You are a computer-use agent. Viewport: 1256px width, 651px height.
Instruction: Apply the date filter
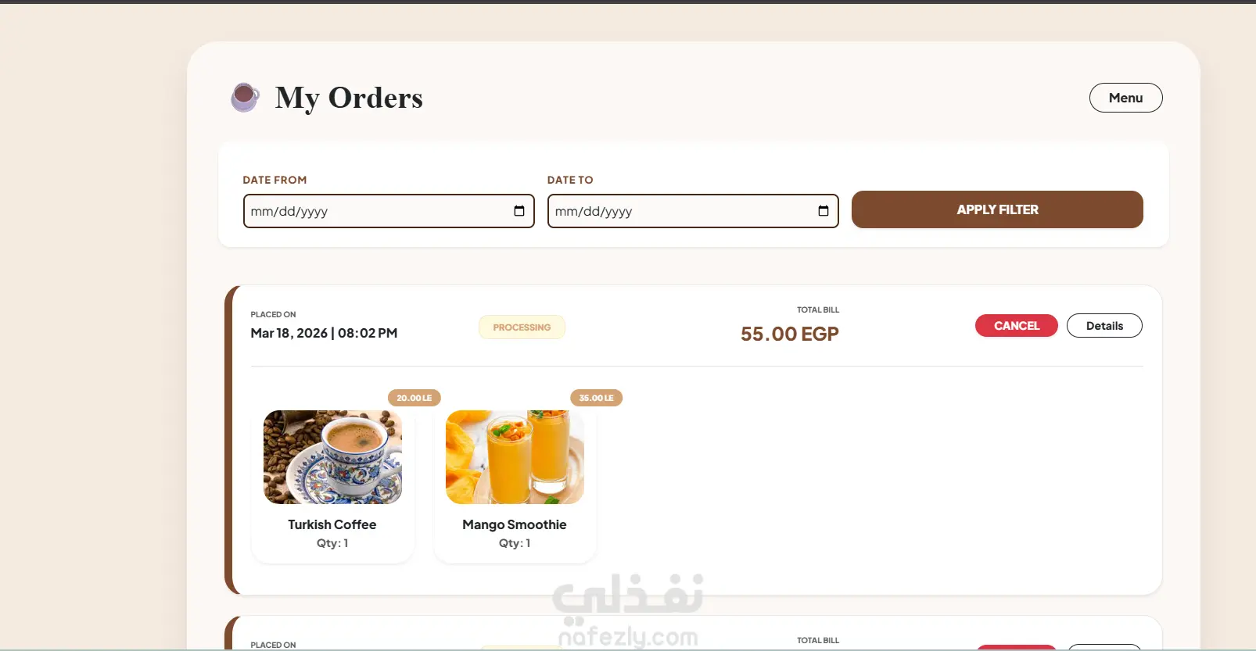click(997, 209)
